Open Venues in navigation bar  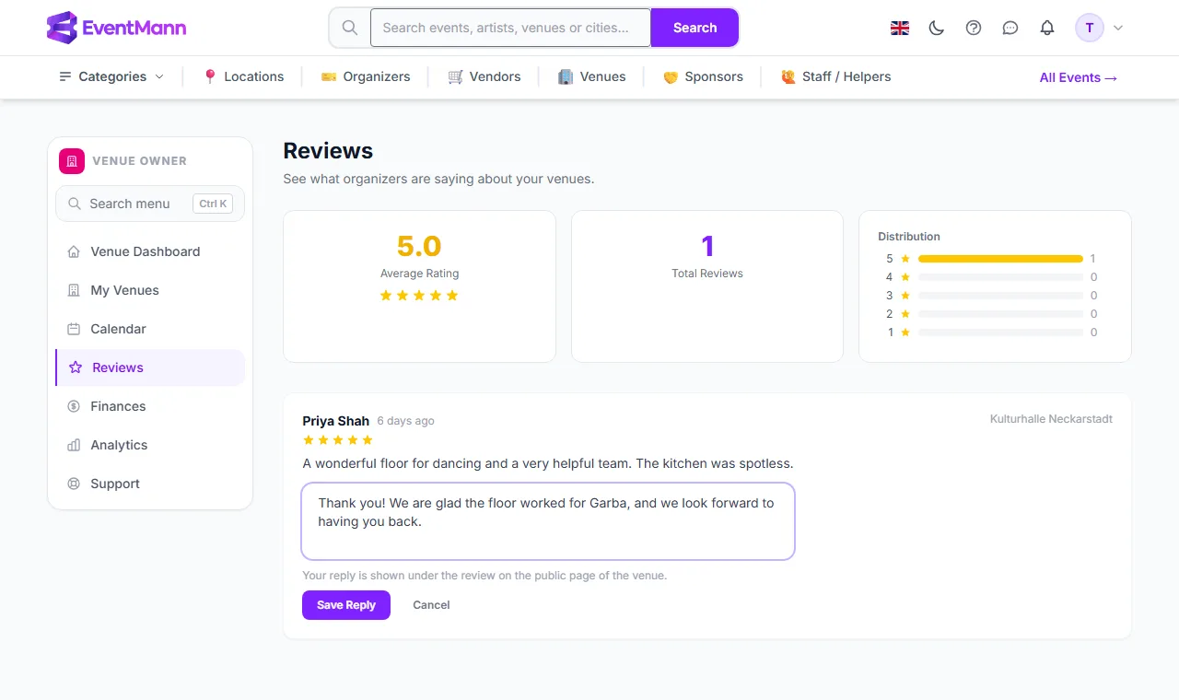(592, 76)
